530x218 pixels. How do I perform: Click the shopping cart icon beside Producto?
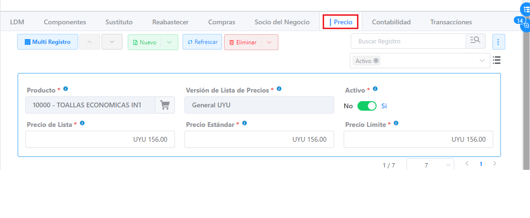[x=165, y=105]
